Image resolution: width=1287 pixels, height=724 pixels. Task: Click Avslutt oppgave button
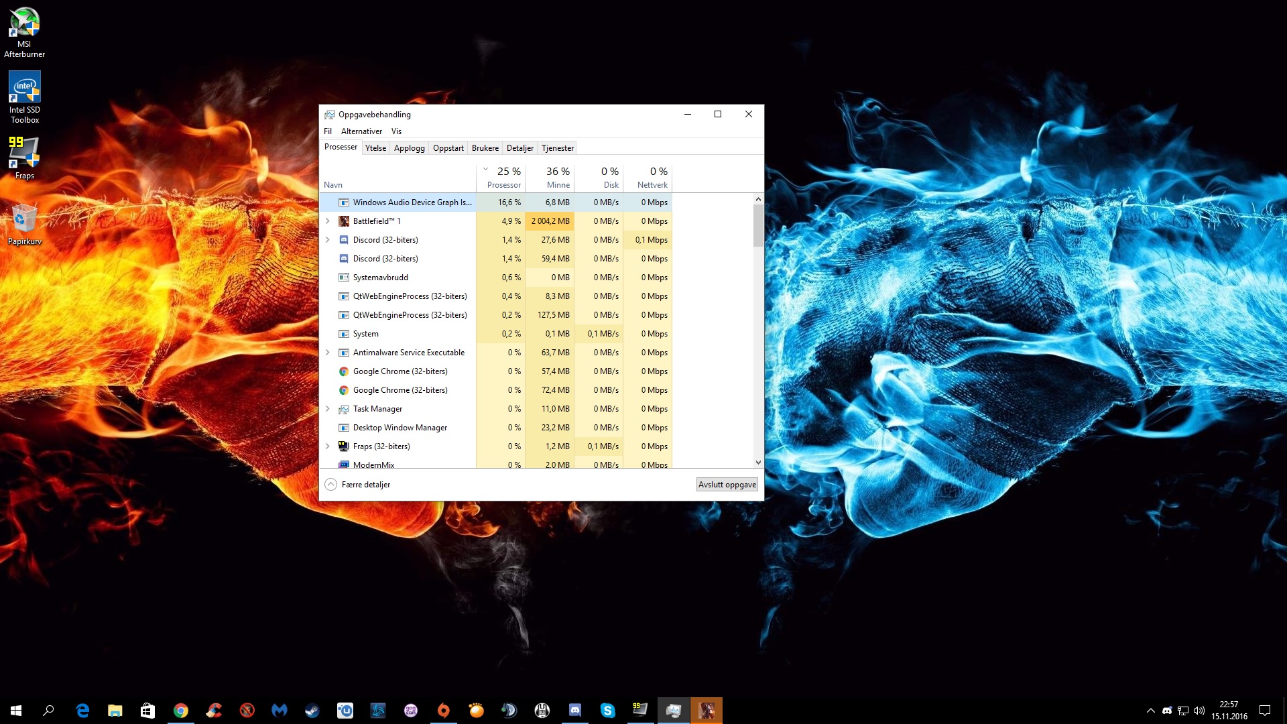727,484
